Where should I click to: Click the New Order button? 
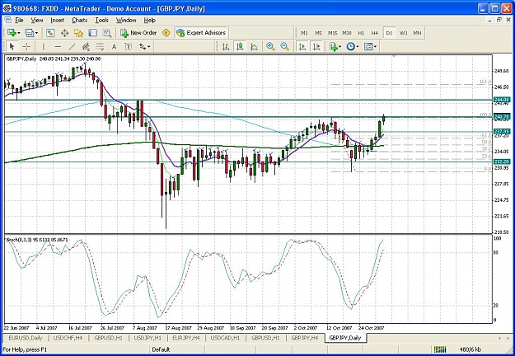[138, 33]
